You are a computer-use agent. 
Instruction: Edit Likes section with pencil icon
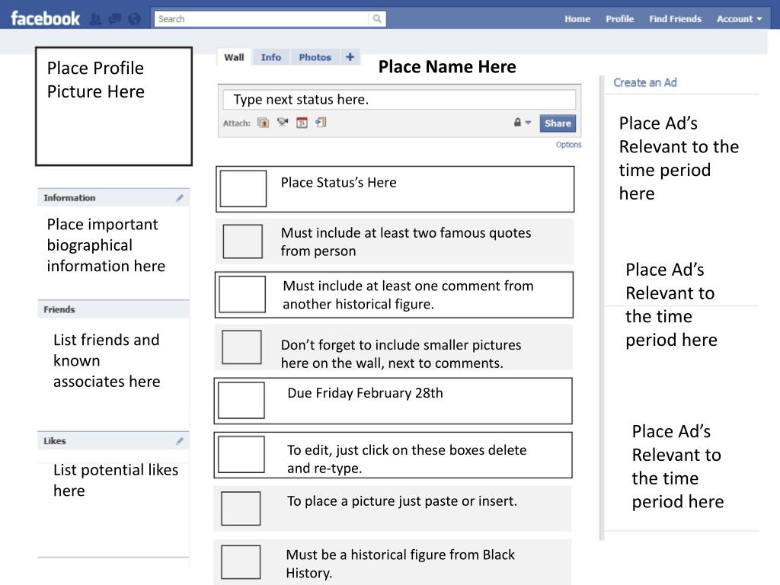click(x=180, y=441)
